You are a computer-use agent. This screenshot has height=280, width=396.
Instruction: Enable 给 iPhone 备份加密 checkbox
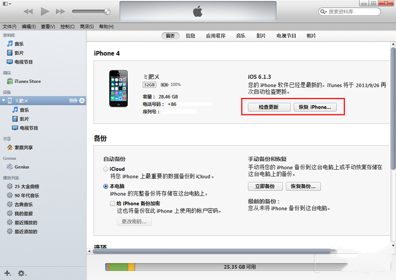coord(113,204)
